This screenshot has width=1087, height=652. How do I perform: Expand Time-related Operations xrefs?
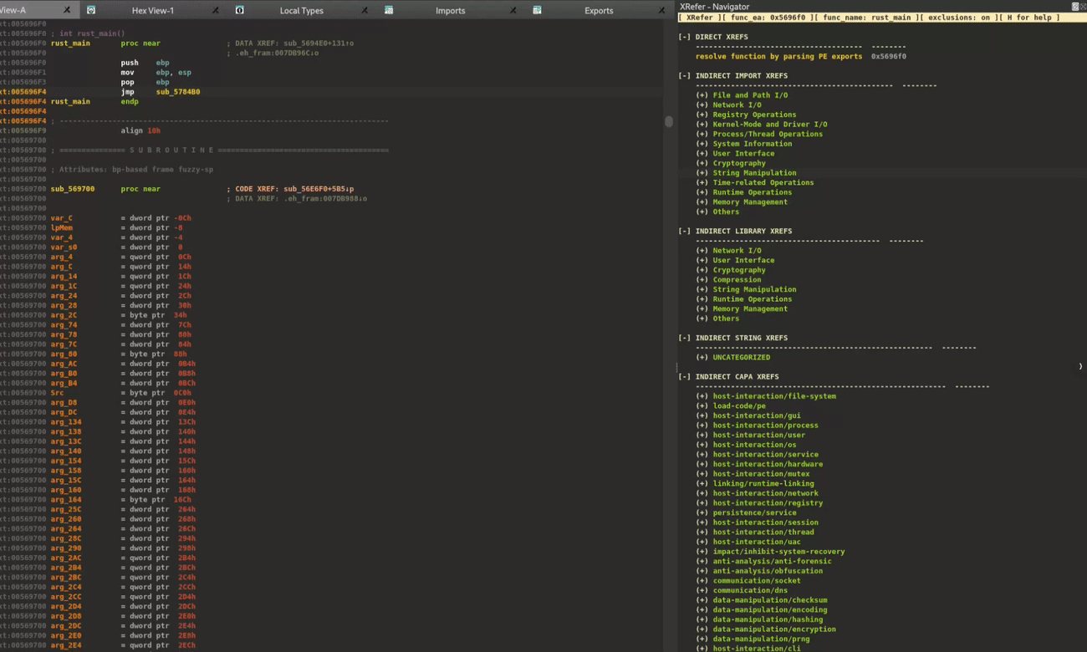tap(702, 182)
